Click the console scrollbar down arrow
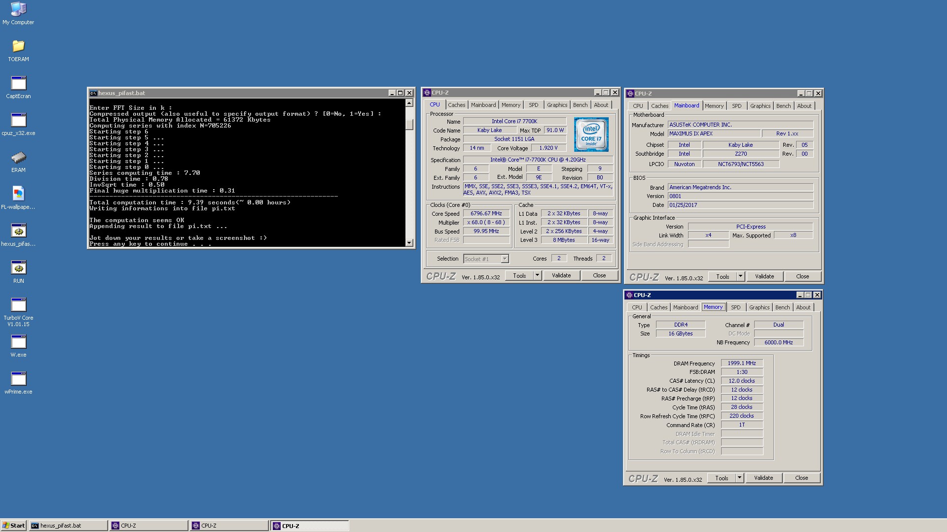This screenshot has width=947, height=532. [x=409, y=242]
